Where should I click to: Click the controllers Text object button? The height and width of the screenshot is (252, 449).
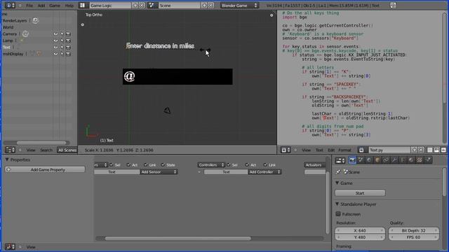pos(226,171)
